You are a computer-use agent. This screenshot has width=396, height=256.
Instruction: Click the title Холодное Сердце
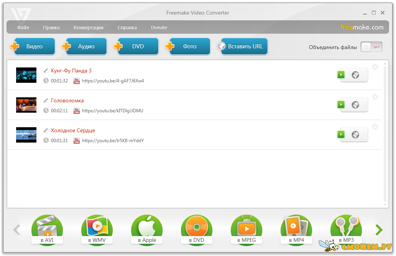point(73,131)
